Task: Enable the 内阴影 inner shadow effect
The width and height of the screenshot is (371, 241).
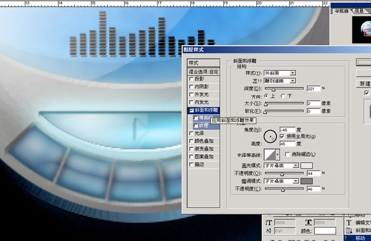Action: [x=191, y=86]
